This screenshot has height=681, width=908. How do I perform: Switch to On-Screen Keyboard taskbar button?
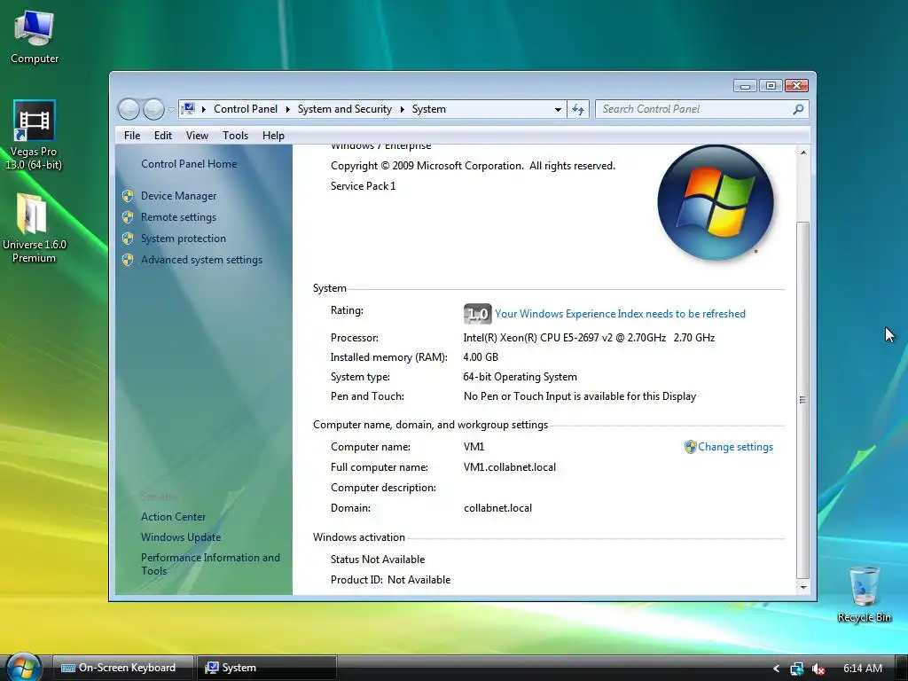(122, 668)
